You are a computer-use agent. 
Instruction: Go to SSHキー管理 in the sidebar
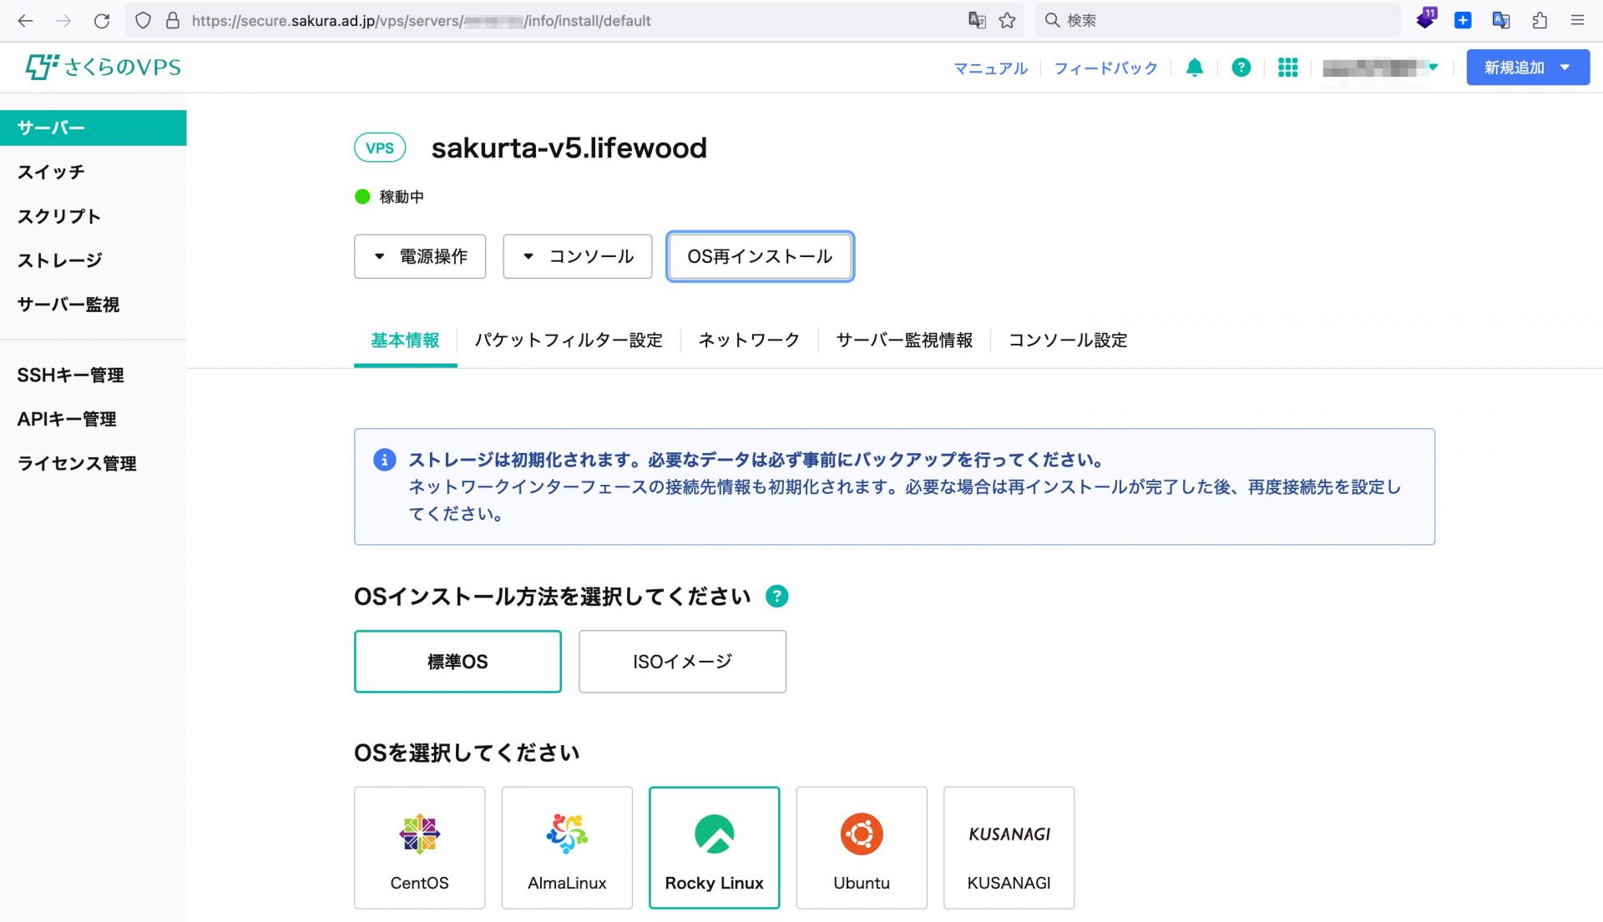[70, 375]
